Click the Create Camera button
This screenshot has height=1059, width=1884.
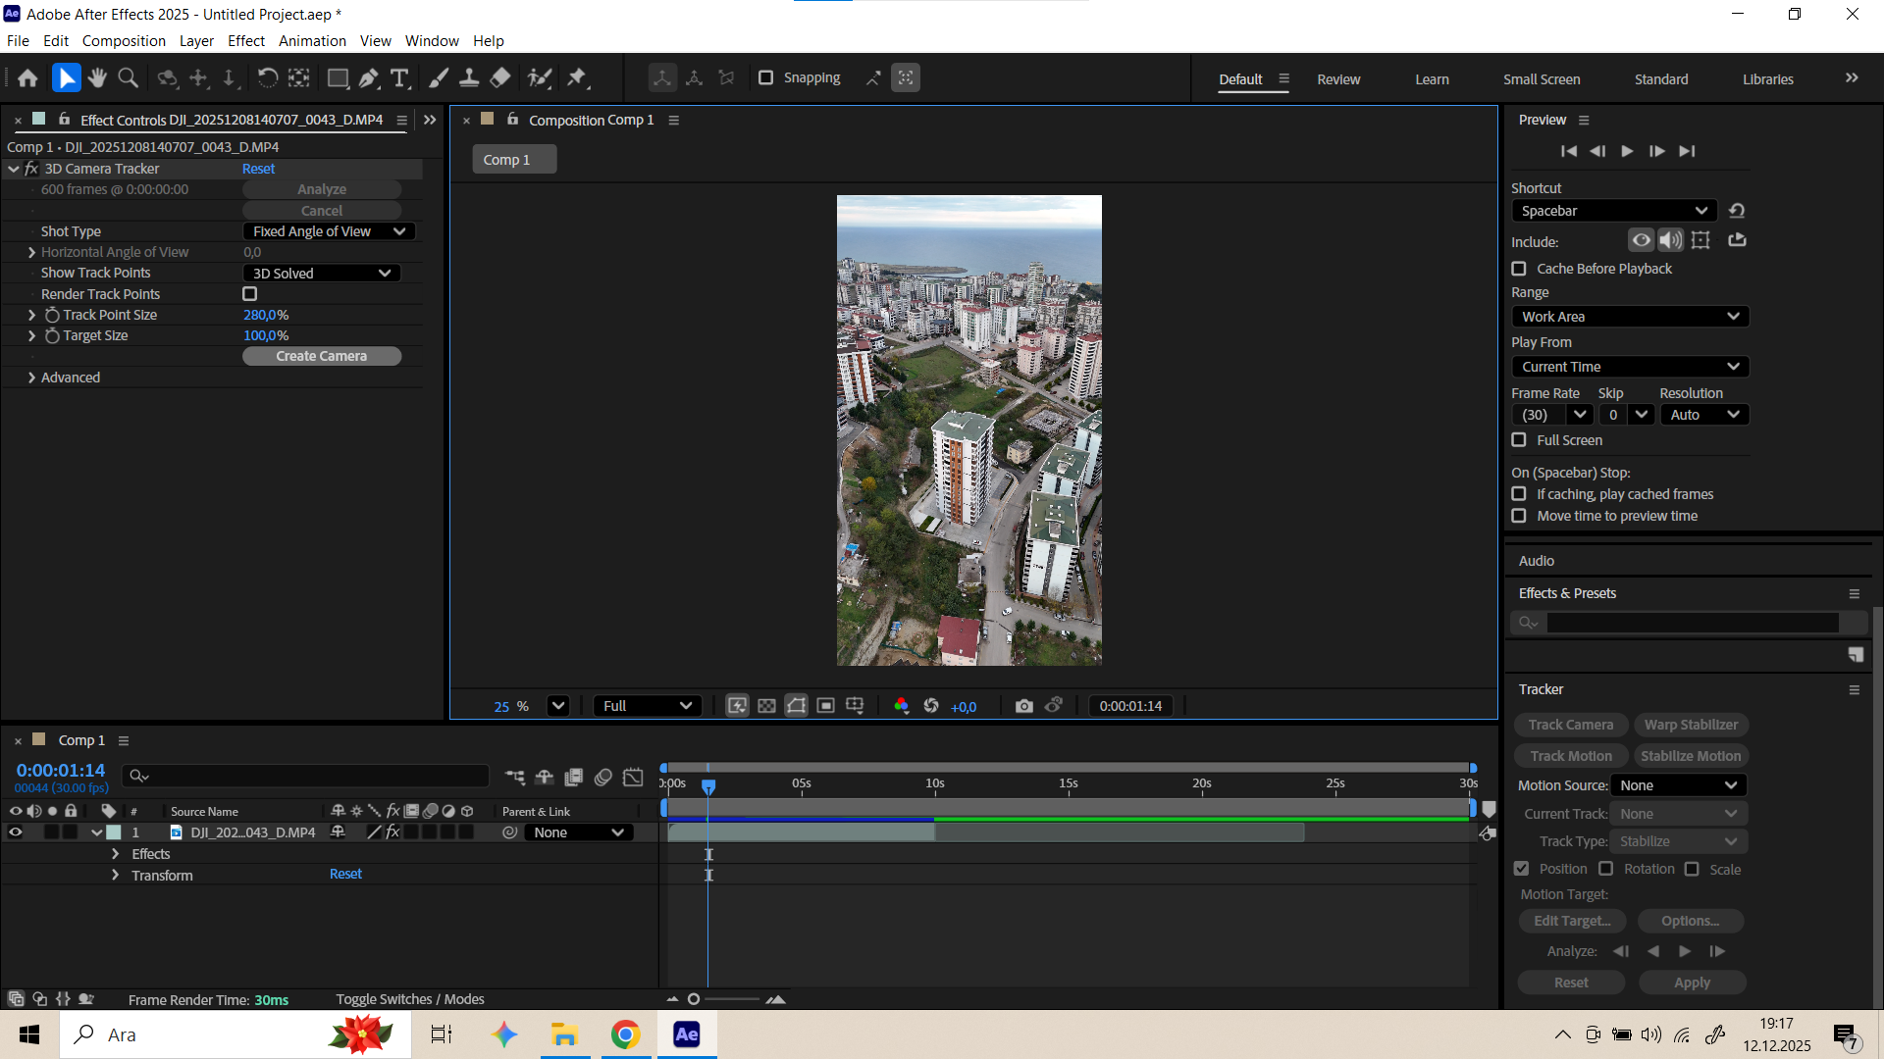pyautogui.click(x=322, y=356)
